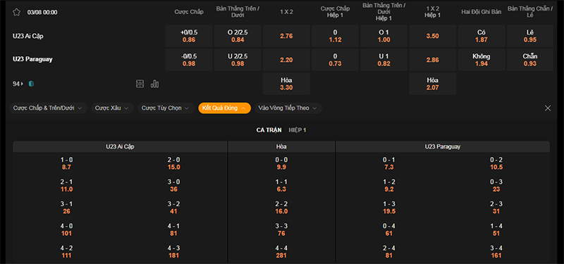
Task: Pick correct score 1 - 0 at 8.7
Action: click(x=66, y=163)
